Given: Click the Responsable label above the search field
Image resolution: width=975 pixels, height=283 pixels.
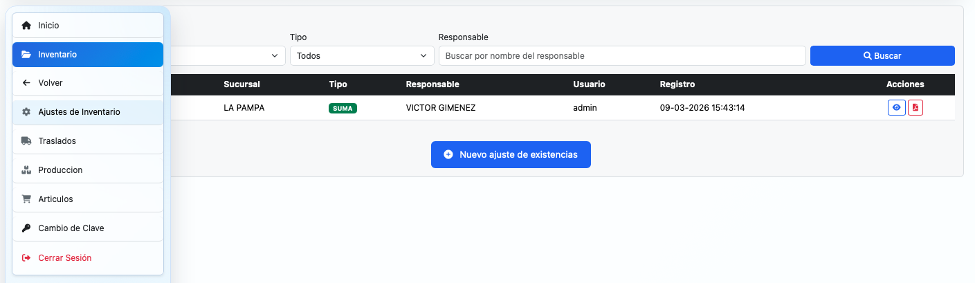Looking at the screenshot, I should click(x=464, y=37).
